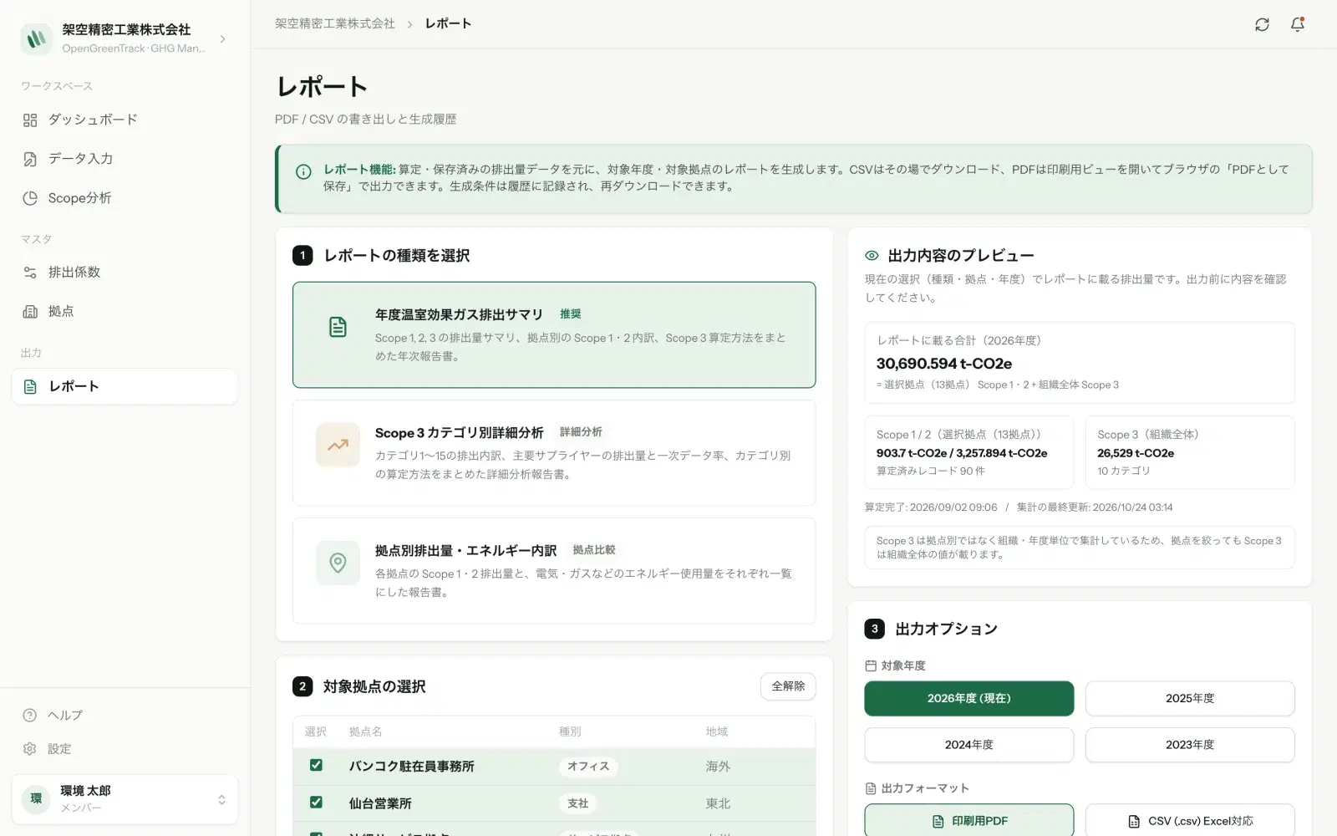Click the Scope分析 pie chart icon

[x=30, y=198]
